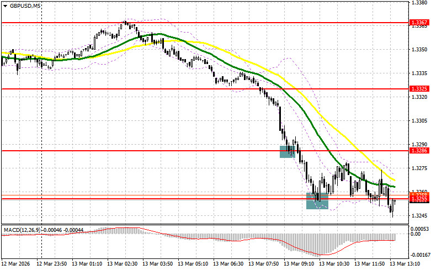Screen dimensions: 431x270
Task: Click the GBPUSD,M5 chart title
Action: click(25, 6)
